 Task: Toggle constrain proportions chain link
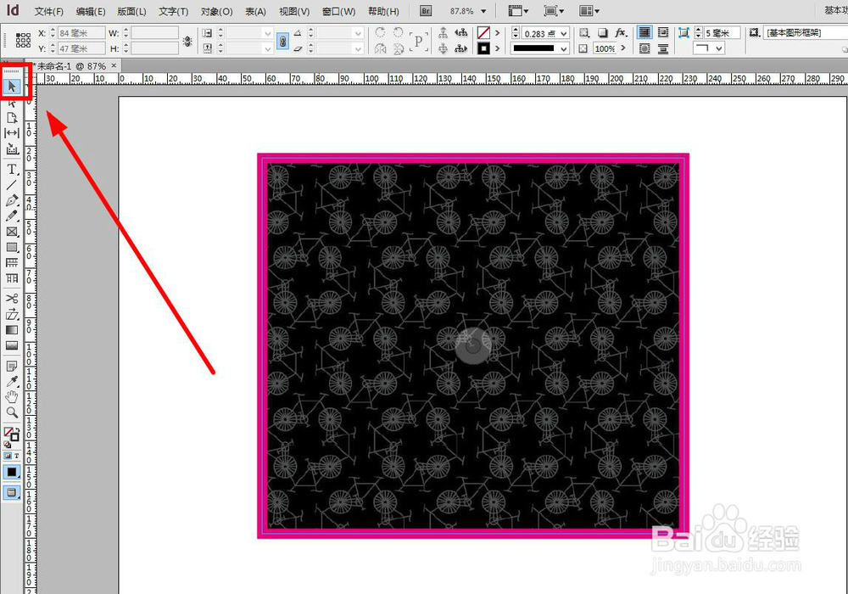click(282, 41)
